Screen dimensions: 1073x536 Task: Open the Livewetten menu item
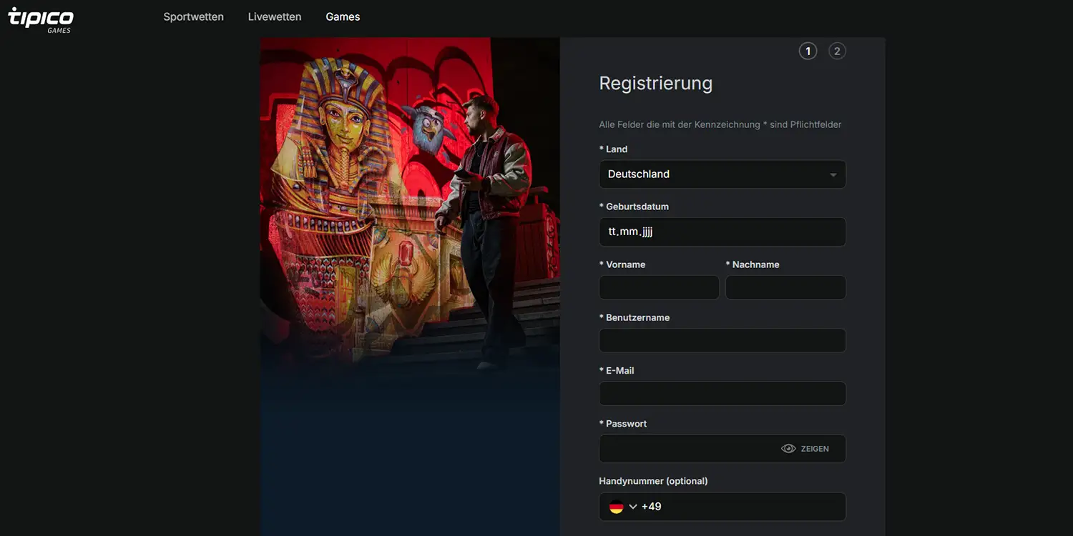275,16
